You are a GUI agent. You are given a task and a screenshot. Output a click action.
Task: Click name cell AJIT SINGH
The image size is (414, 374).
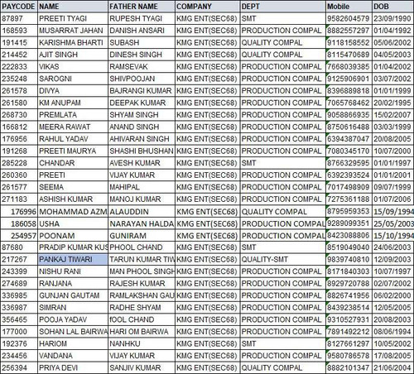coord(73,55)
